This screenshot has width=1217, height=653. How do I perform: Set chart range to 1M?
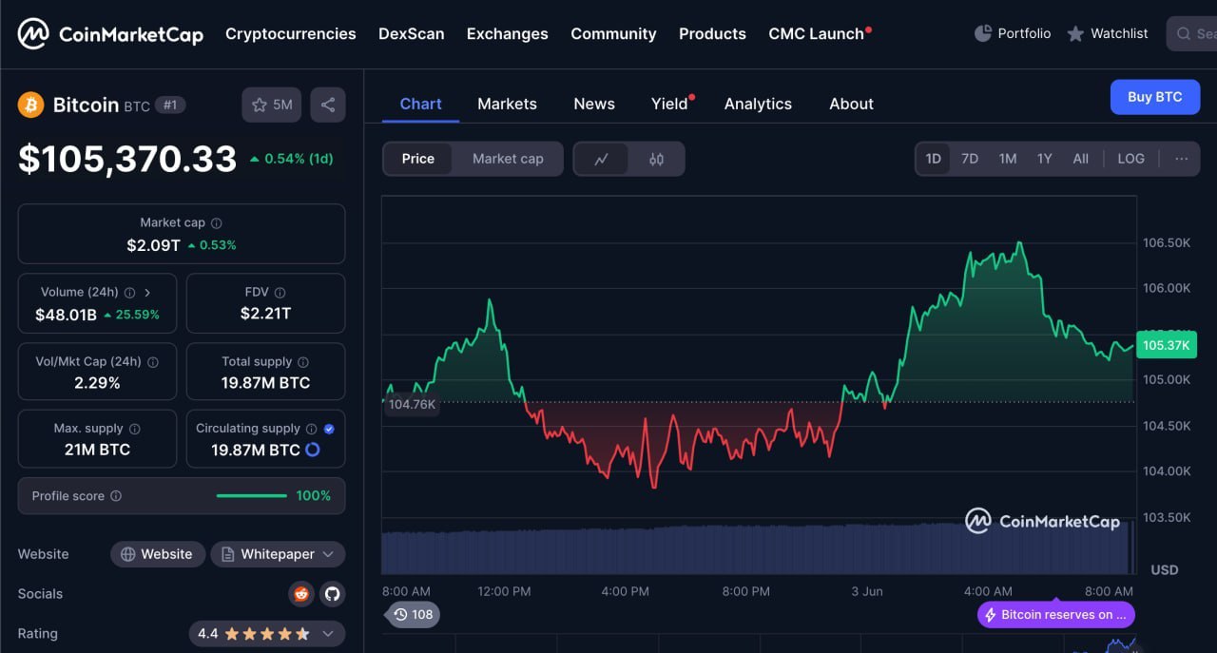1008,159
